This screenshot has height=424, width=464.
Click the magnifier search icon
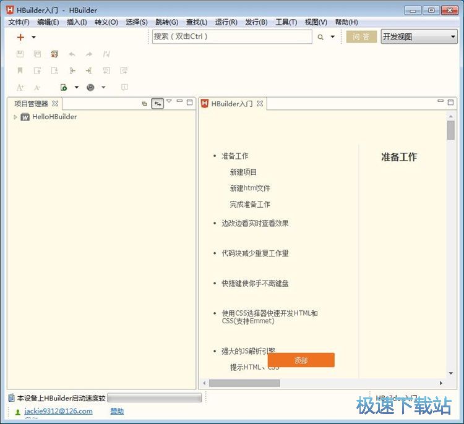click(320, 37)
